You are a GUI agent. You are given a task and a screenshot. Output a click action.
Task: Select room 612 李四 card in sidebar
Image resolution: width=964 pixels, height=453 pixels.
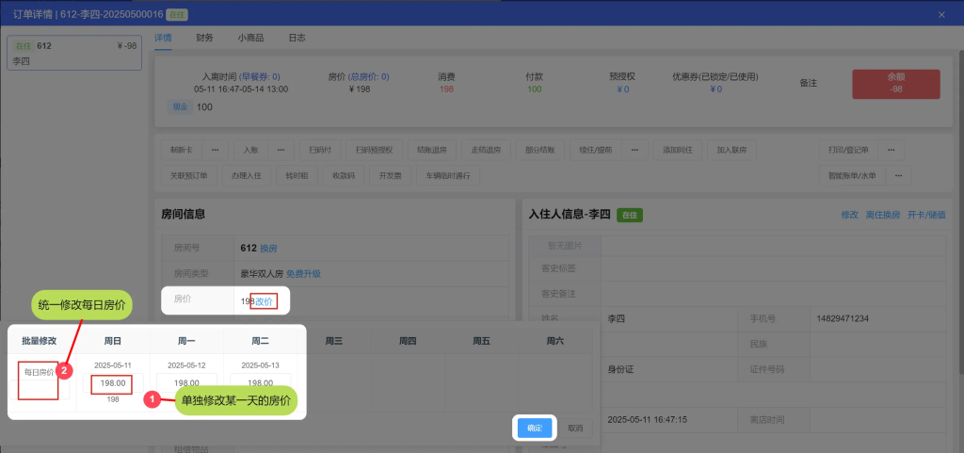point(73,53)
